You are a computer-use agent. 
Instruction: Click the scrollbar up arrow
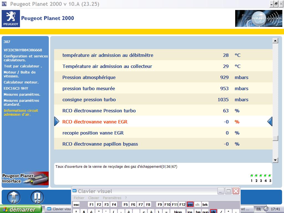275,41
